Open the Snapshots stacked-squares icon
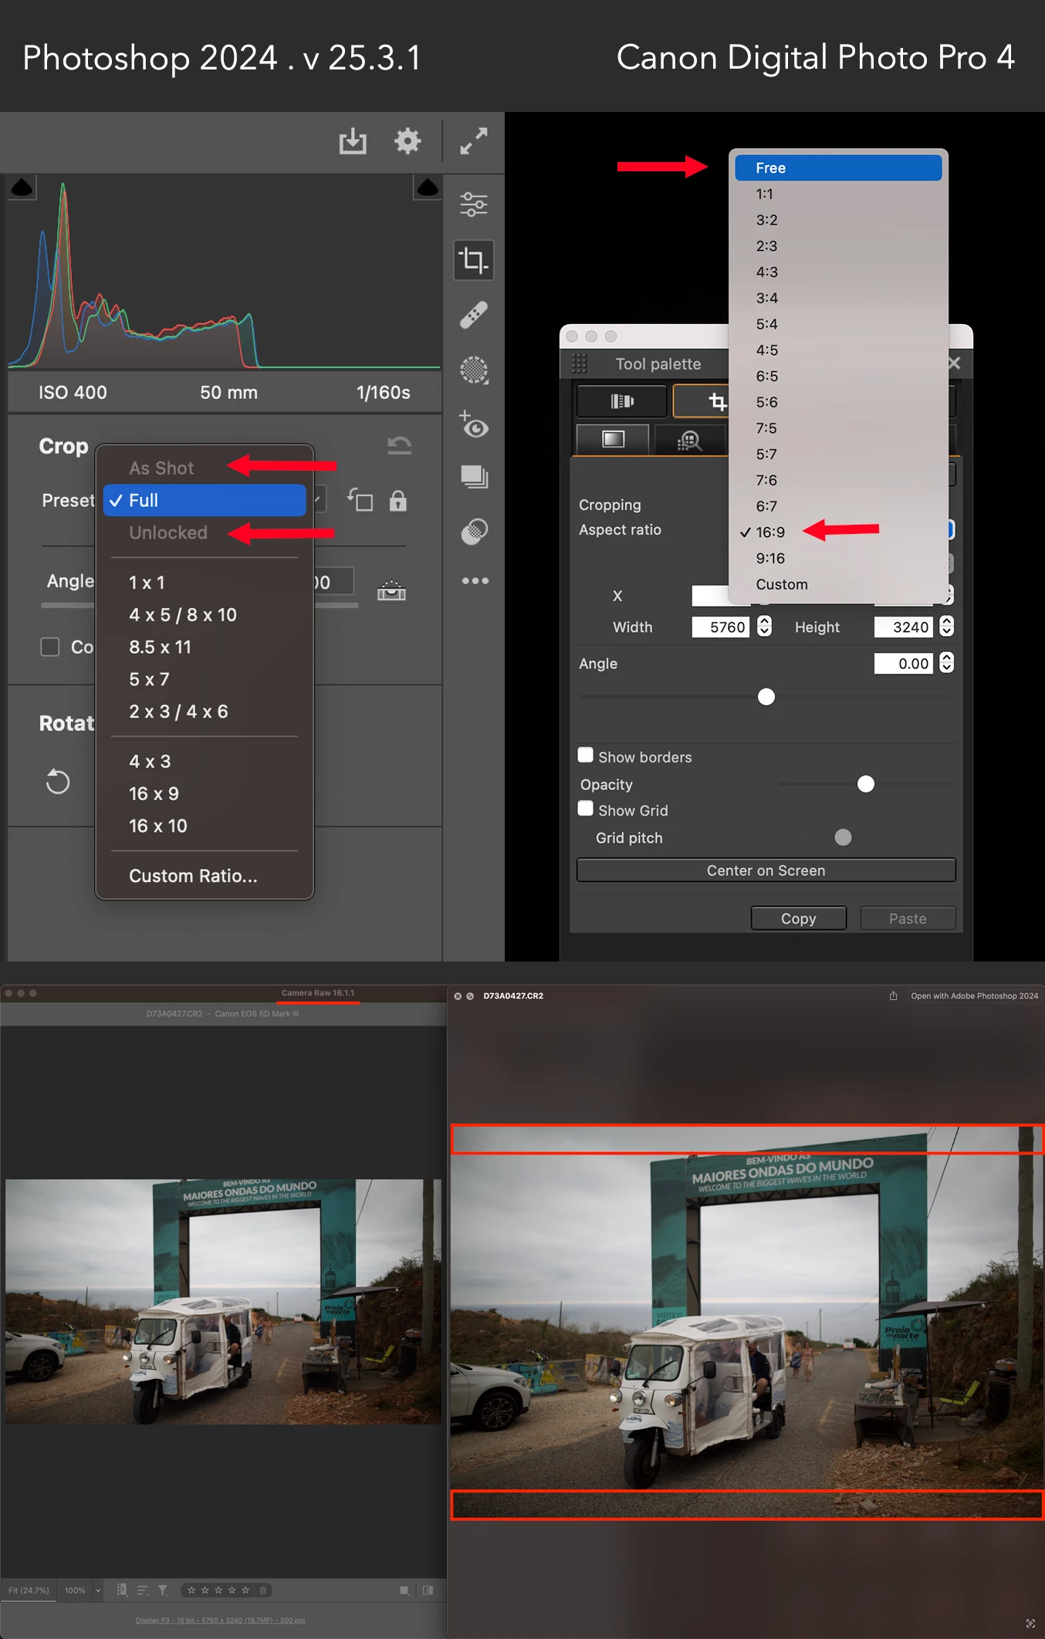The width and height of the screenshot is (1045, 1639). pos(474,477)
